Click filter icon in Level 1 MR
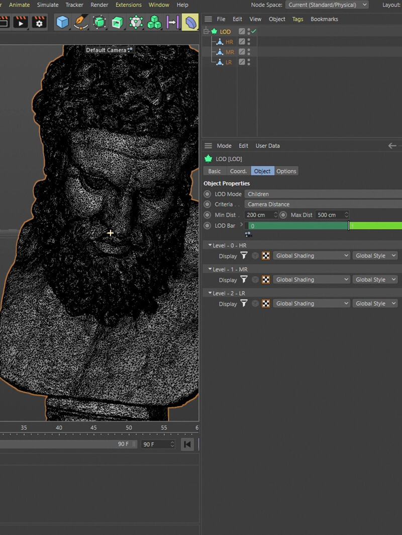Viewport: 402px width, 535px height. pos(244,280)
